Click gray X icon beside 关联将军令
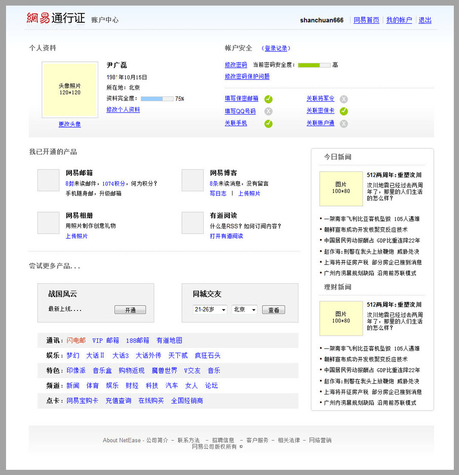Viewport: 459px width, 475px height. pyautogui.click(x=344, y=99)
